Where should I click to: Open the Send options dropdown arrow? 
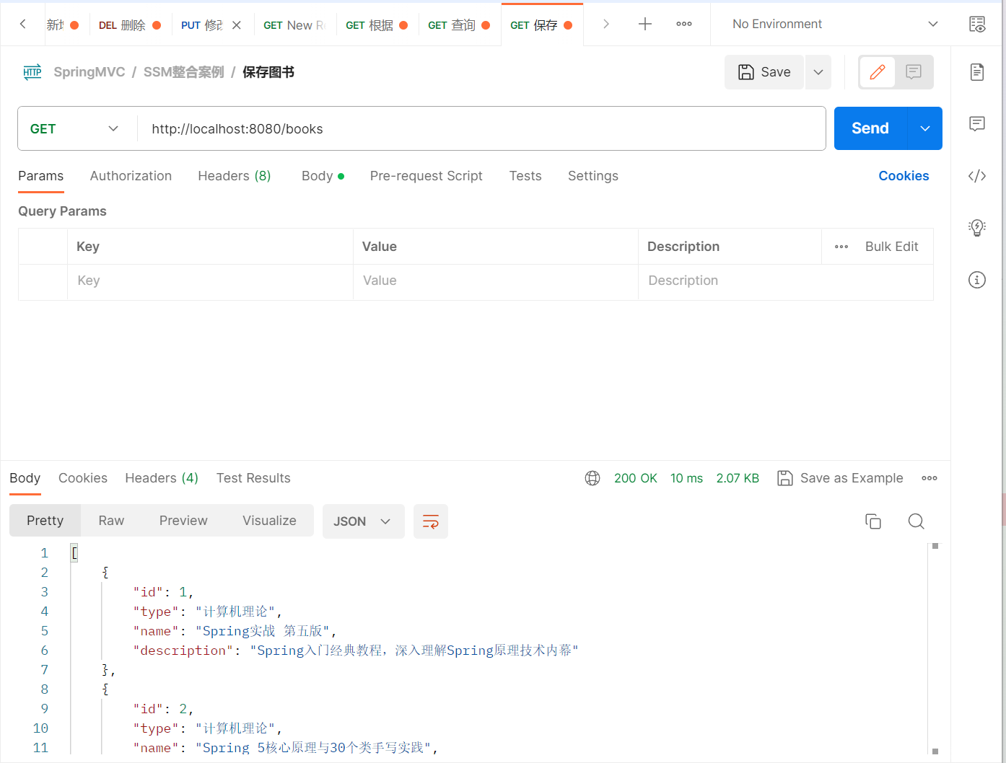click(x=925, y=128)
